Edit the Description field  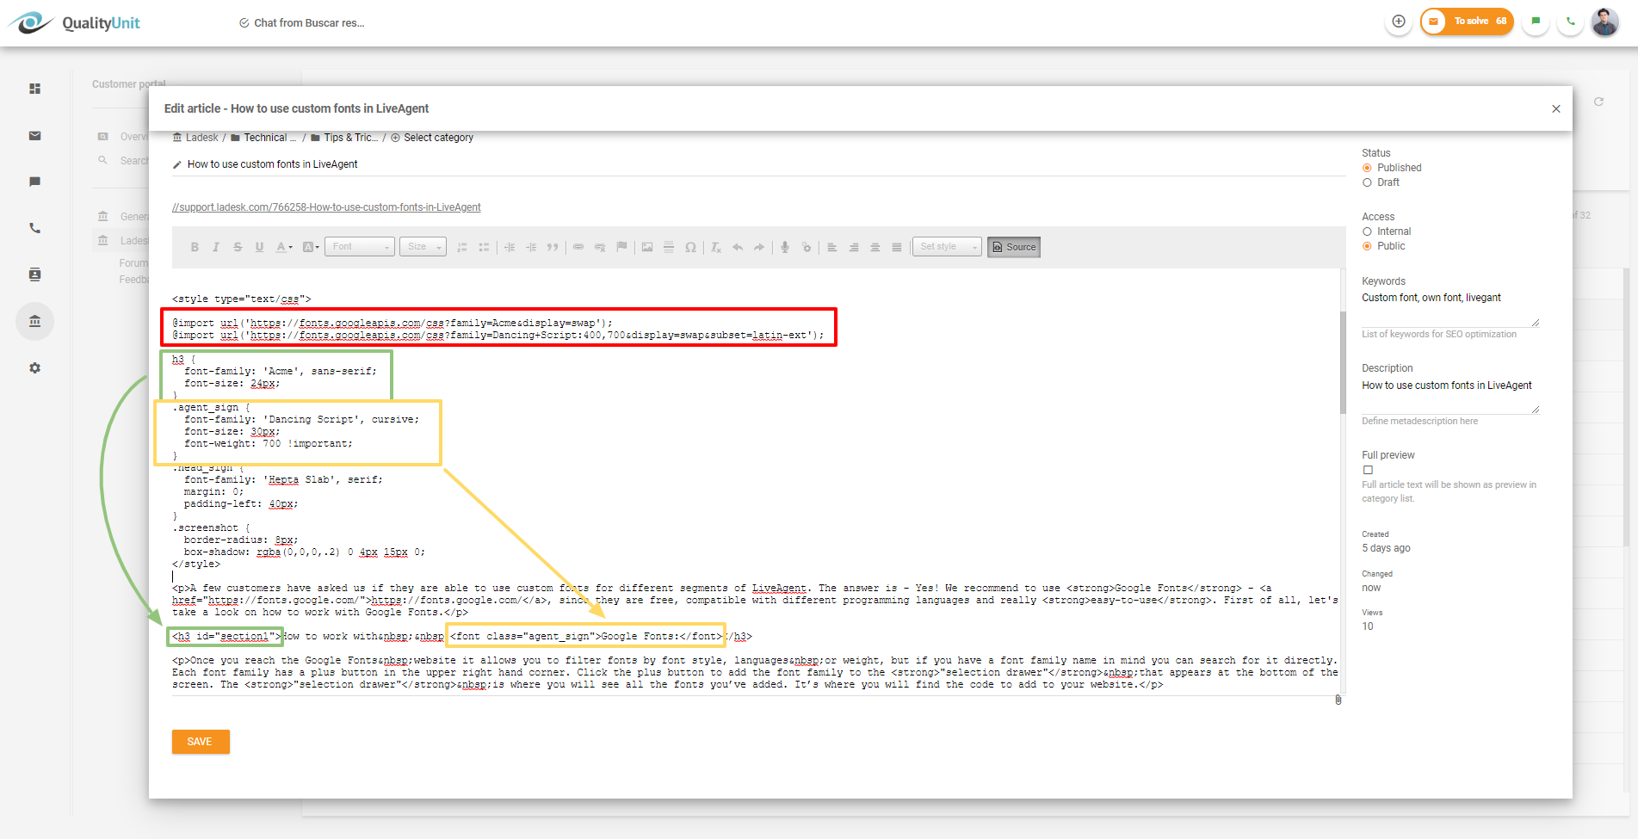point(1449,396)
